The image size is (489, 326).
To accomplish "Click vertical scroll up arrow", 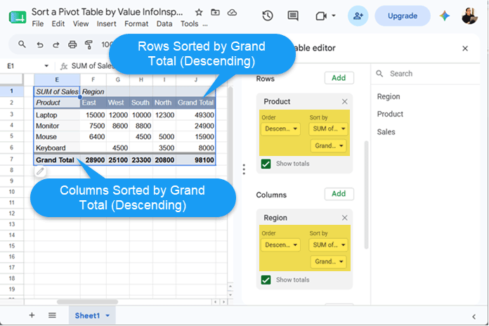I will (230, 287).
